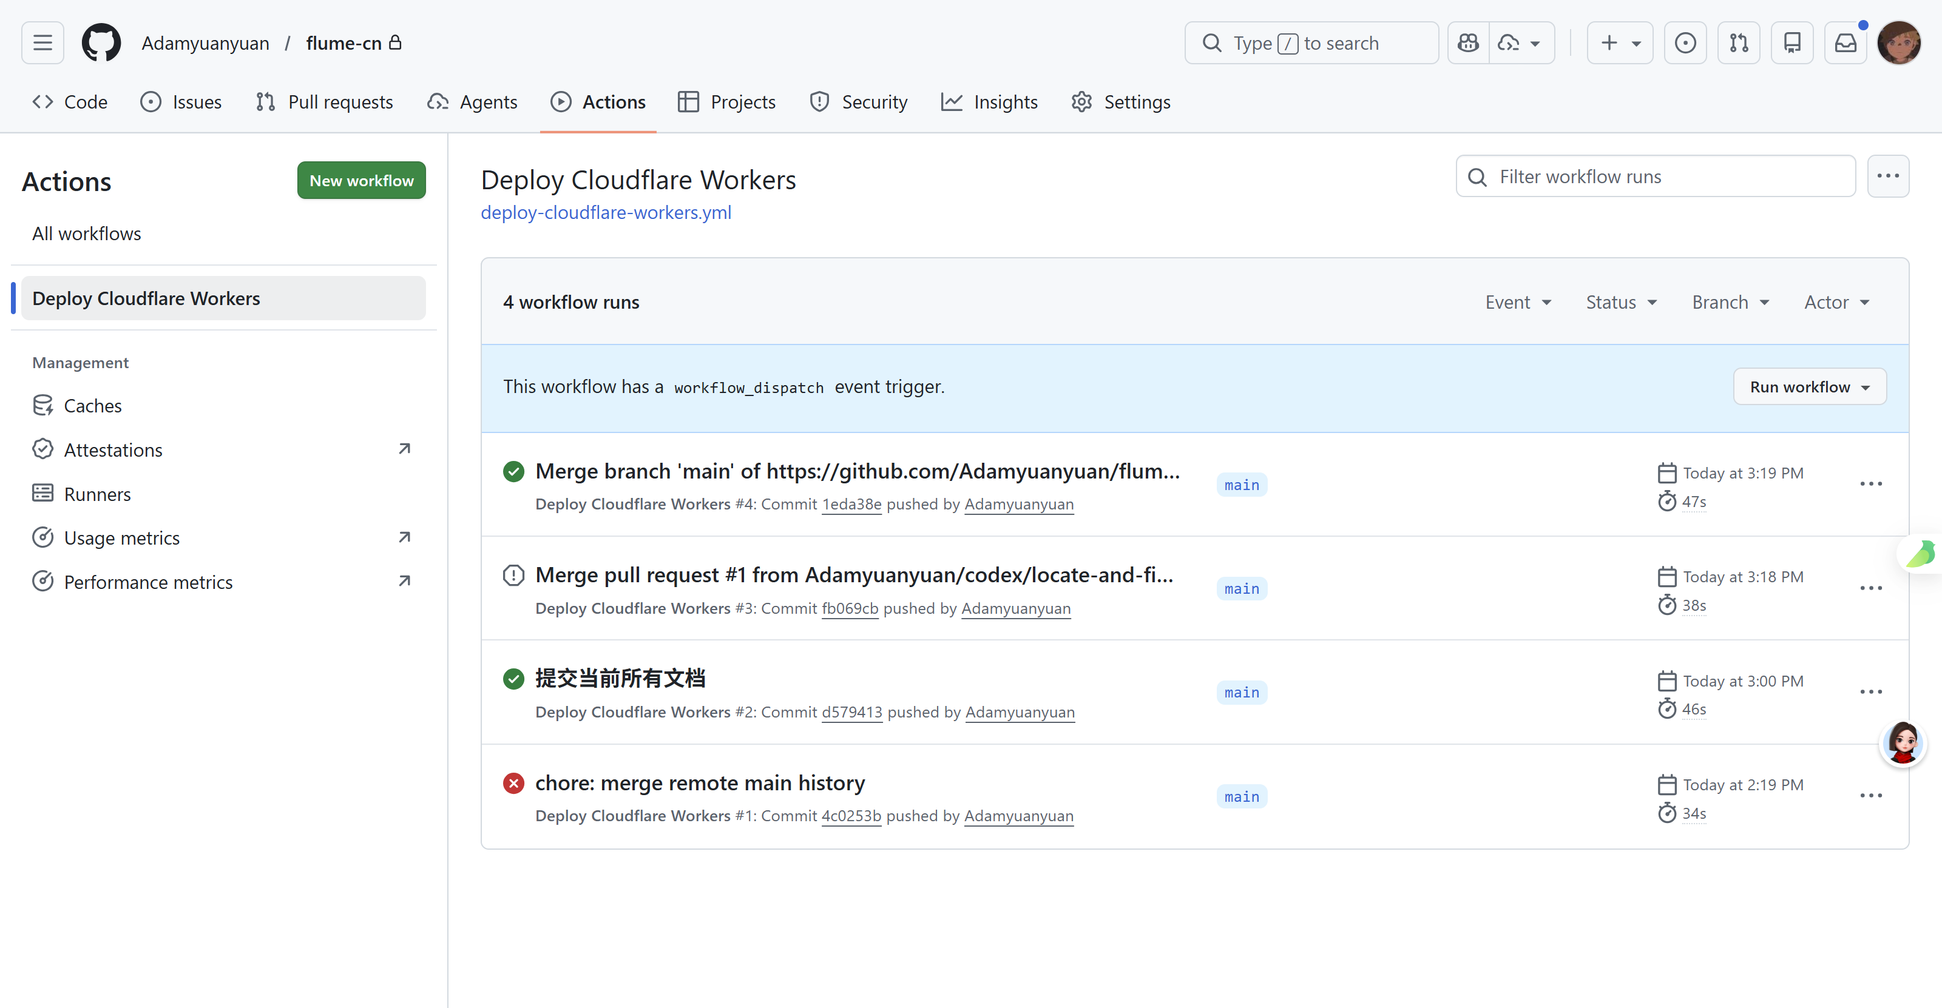
Task: Expand the Branch filter dropdown
Action: tap(1730, 302)
